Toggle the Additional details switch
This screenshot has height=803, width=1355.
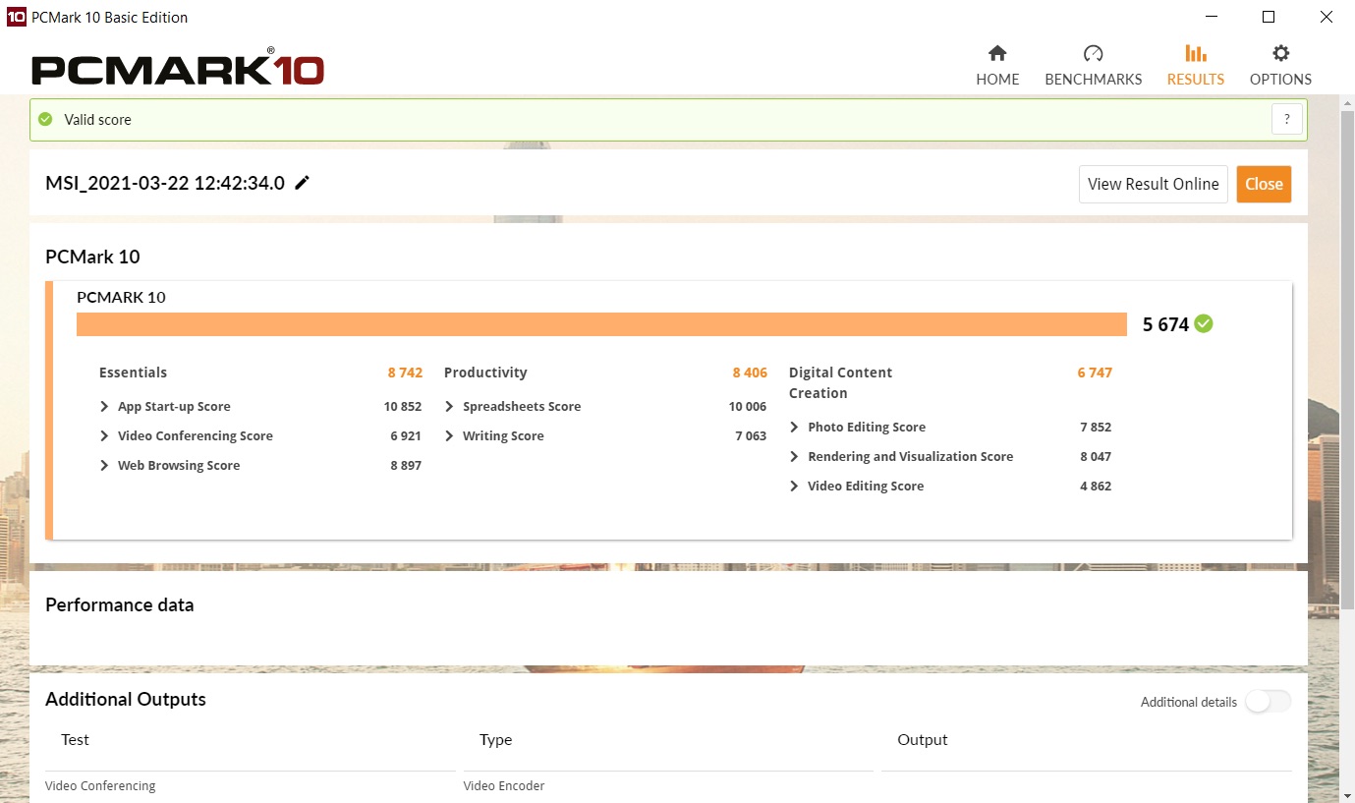pos(1268,701)
